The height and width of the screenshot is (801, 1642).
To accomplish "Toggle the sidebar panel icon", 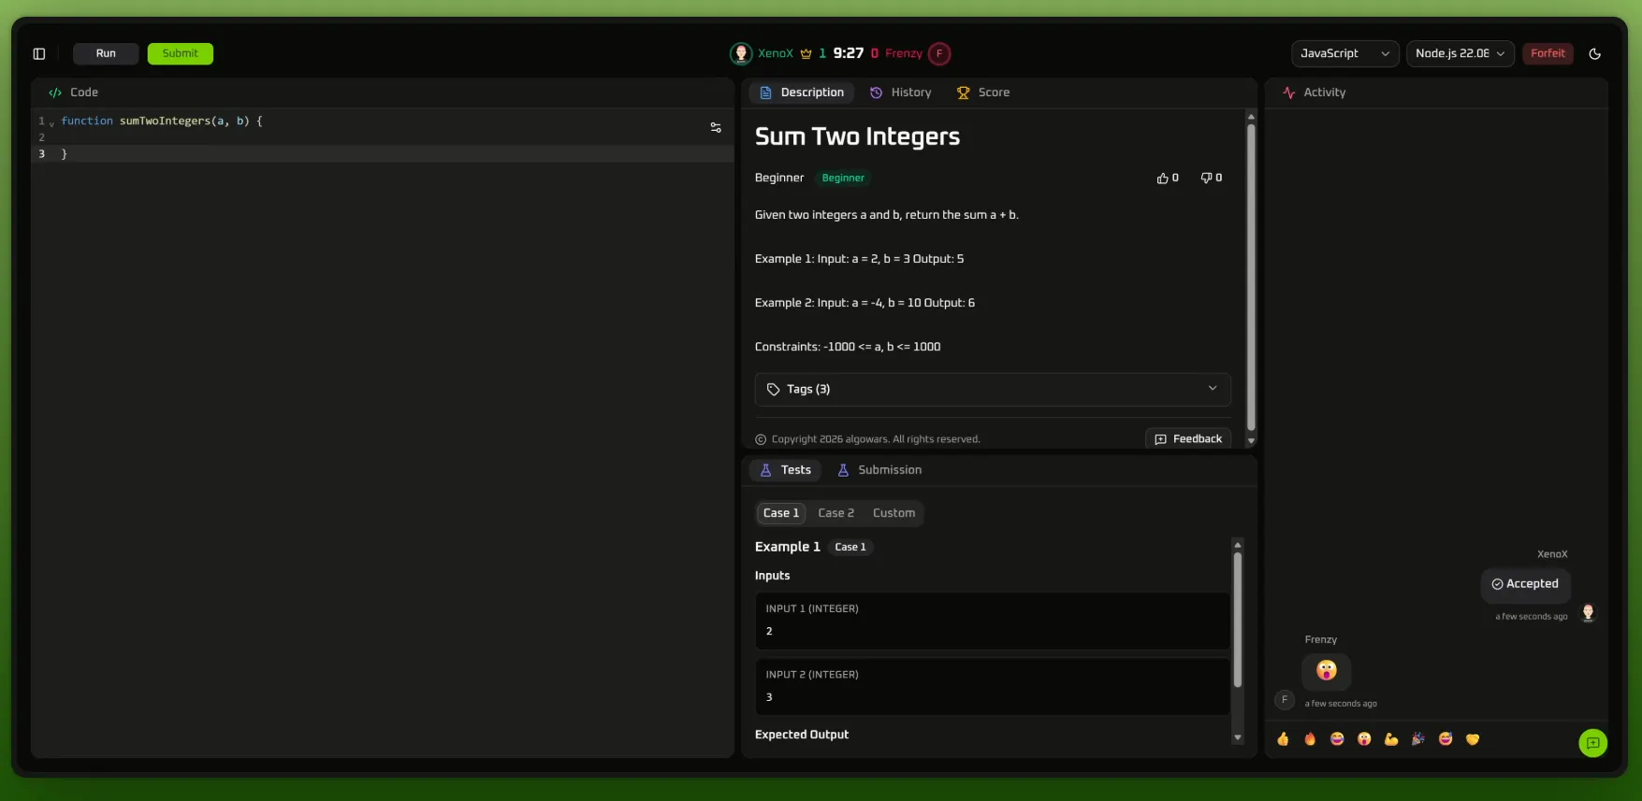I will [39, 54].
